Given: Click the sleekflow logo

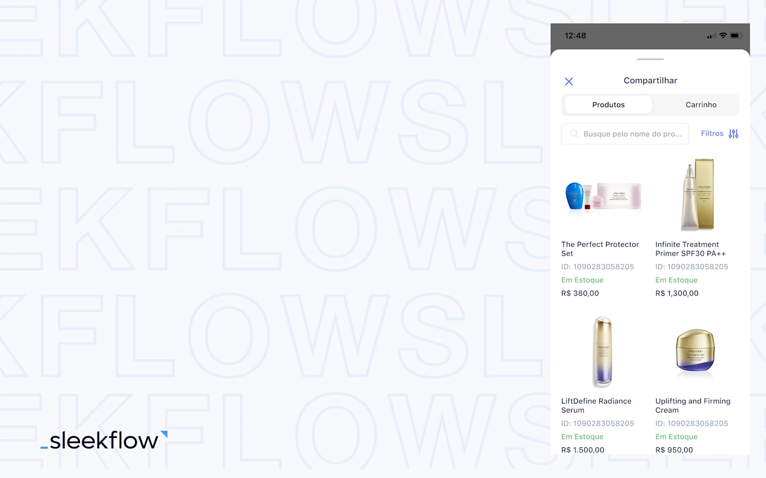Looking at the screenshot, I should click(x=104, y=440).
